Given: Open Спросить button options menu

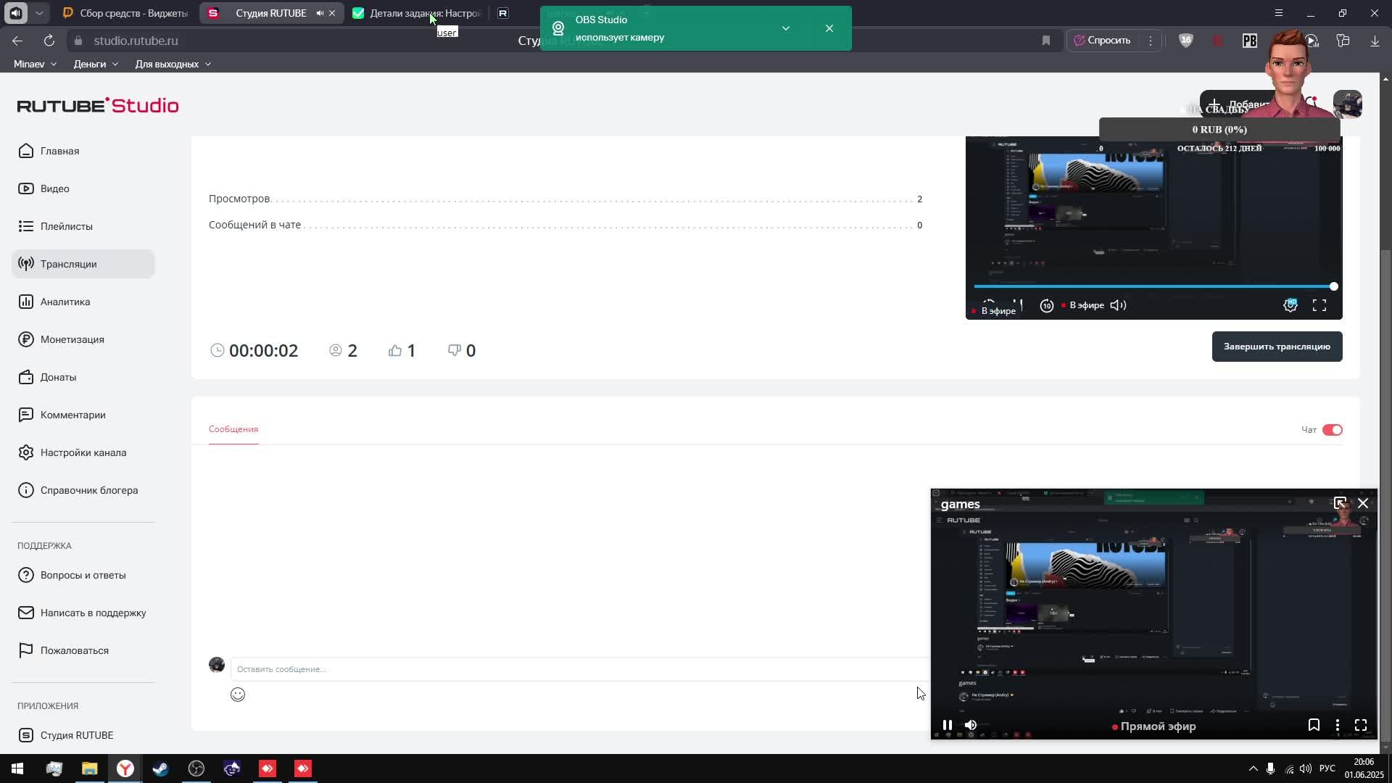Looking at the screenshot, I should pyautogui.click(x=1150, y=41).
